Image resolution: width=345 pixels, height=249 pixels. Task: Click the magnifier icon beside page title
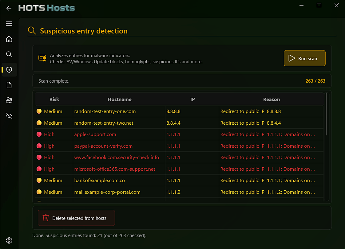coord(32,30)
